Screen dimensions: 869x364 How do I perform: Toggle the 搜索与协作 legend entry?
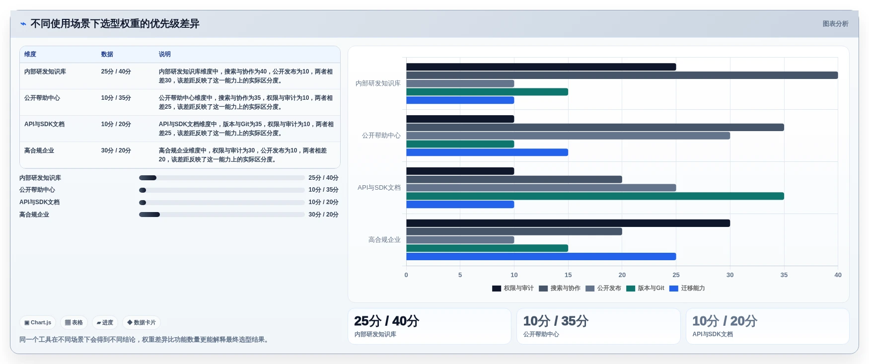point(560,288)
